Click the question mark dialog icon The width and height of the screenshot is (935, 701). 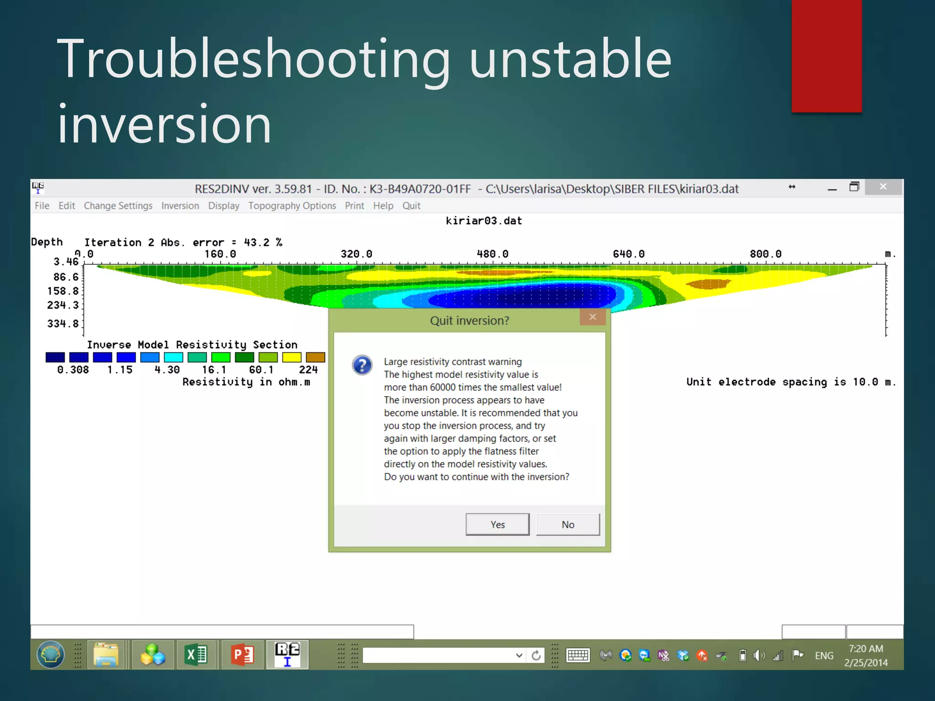pyautogui.click(x=362, y=365)
